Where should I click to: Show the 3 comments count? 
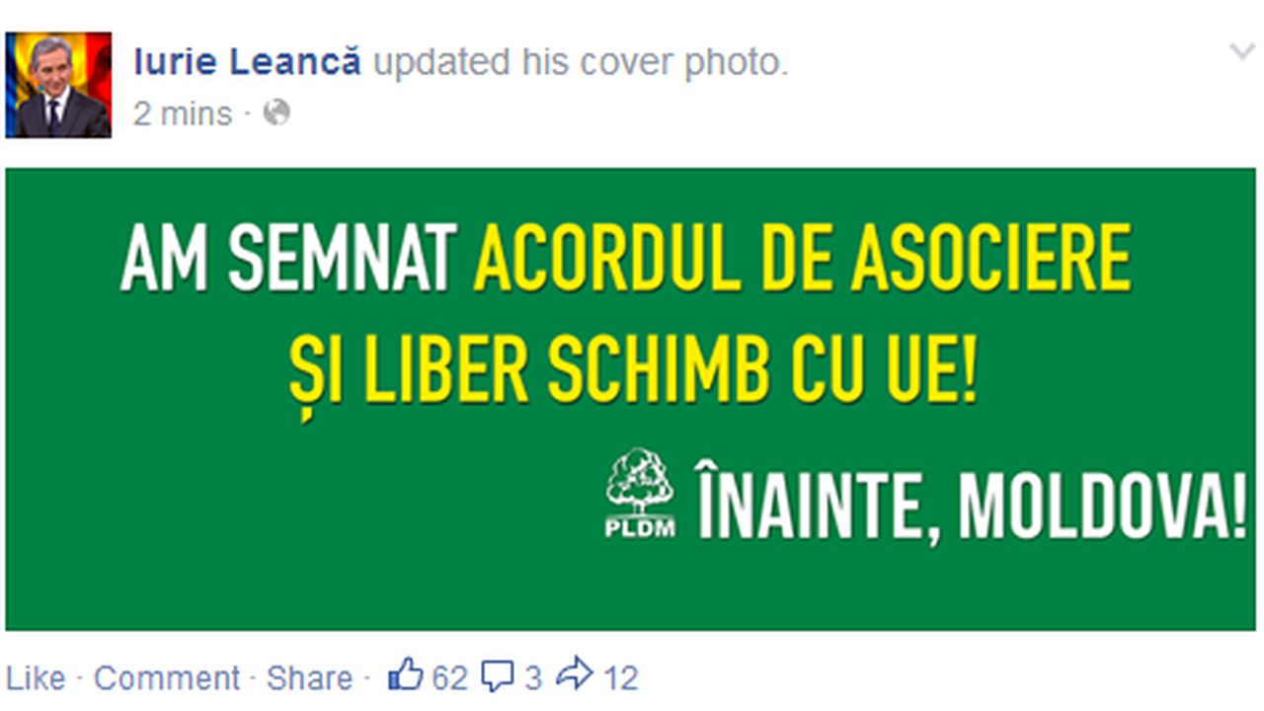[x=533, y=678]
